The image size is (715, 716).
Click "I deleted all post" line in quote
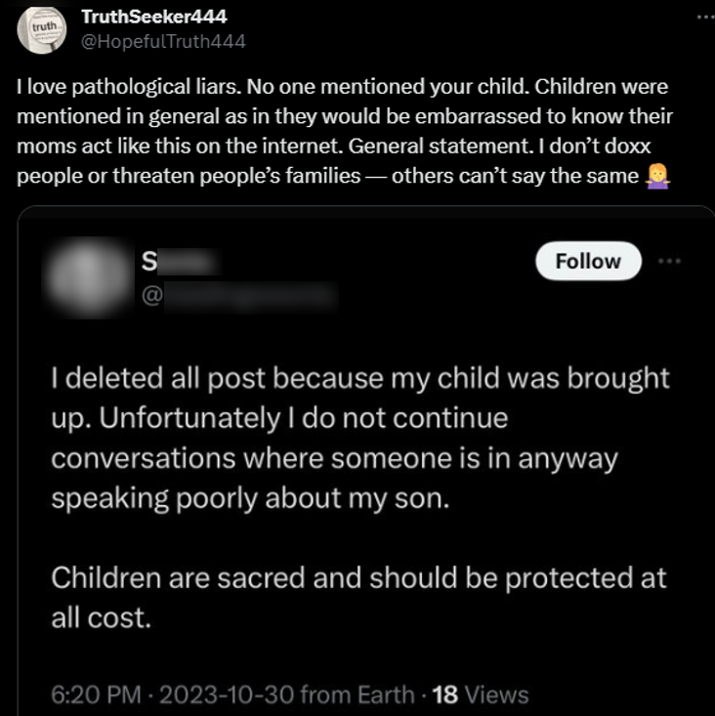coord(359,378)
